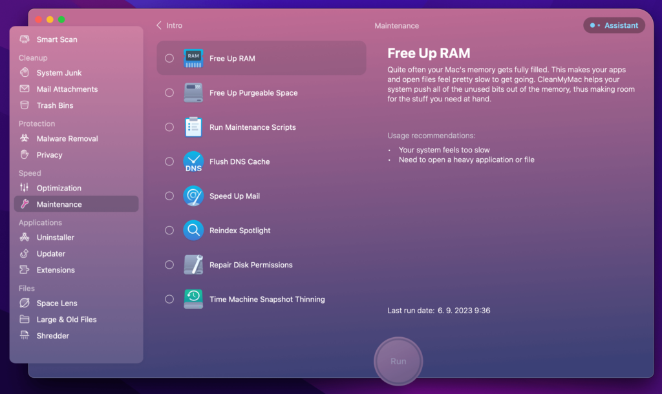This screenshot has width=662, height=394.
Task: Click the Privacy hand icon
Action: click(25, 155)
